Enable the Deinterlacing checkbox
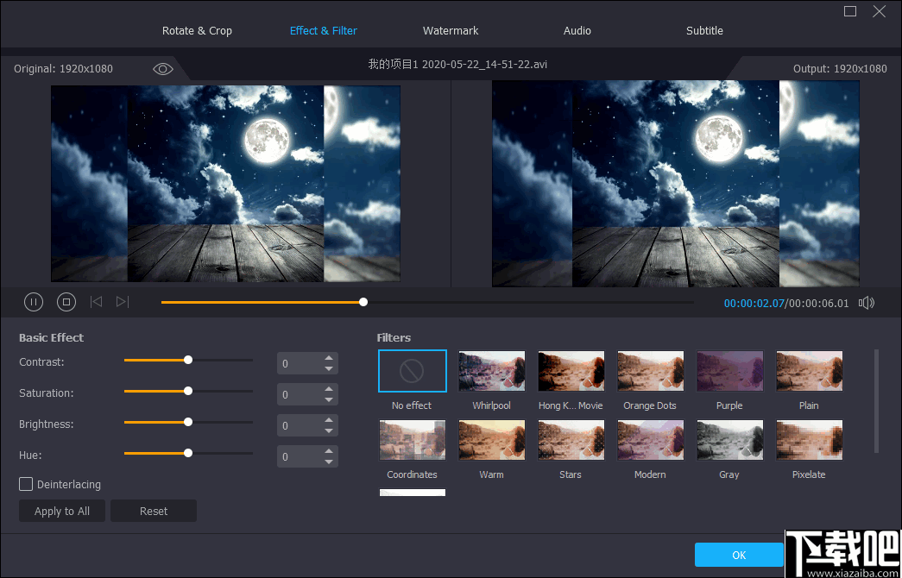Screen dimensions: 902x578 pyautogui.click(x=27, y=485)
